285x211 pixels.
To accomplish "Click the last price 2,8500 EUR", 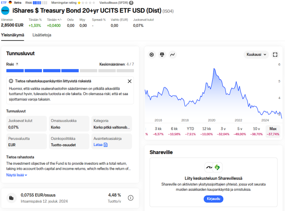I will [12, 25].
